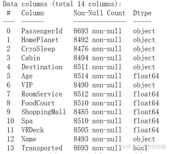Image resolution: width=170 pixels, height=154 pixels.
Task: Click the "Data columns (total 14 columns)" header
Action: click(62, 4)
